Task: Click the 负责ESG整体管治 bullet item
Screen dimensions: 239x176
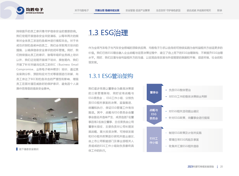Action: pyautogui.click(x=180, y=90)
